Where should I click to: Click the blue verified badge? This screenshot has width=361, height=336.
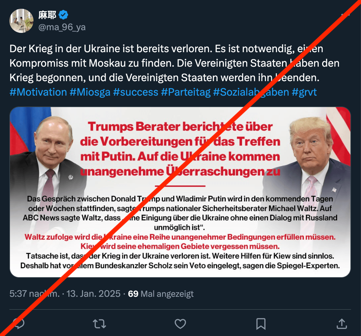pyautogui.click(x=63, y=15)
